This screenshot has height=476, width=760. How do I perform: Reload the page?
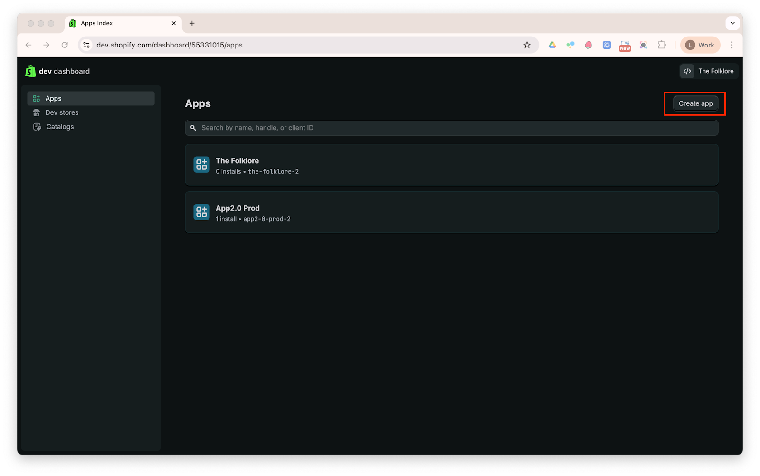(x=65, y=45)
